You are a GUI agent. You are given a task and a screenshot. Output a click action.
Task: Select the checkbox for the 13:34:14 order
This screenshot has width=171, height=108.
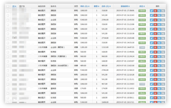click(8, 57)
